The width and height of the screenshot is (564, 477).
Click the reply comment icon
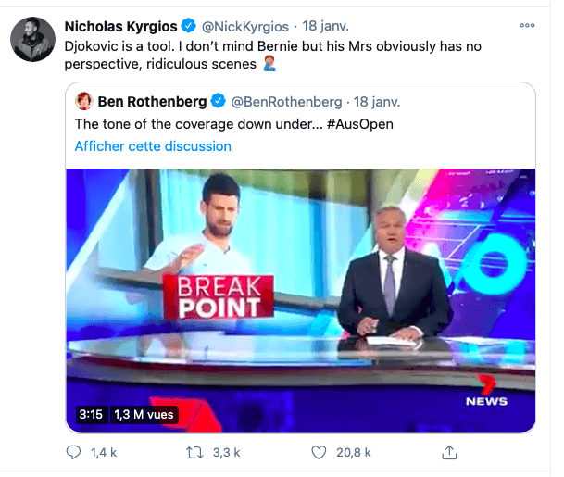(75, 452)
